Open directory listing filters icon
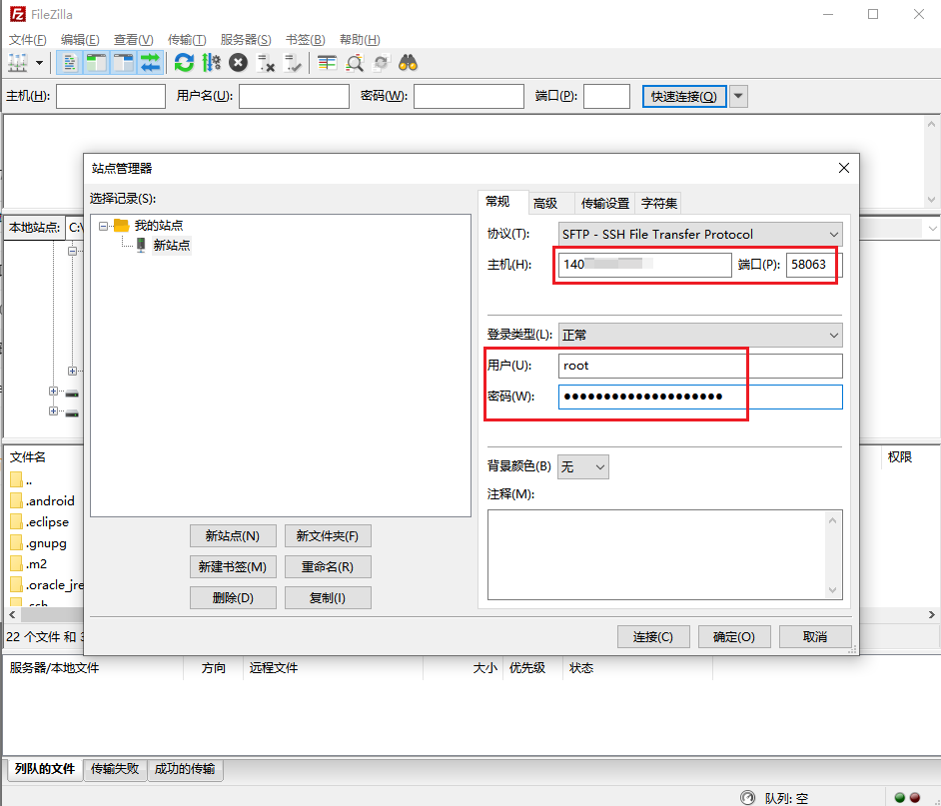This screenshot has width=941, height=806. (327, 62)
